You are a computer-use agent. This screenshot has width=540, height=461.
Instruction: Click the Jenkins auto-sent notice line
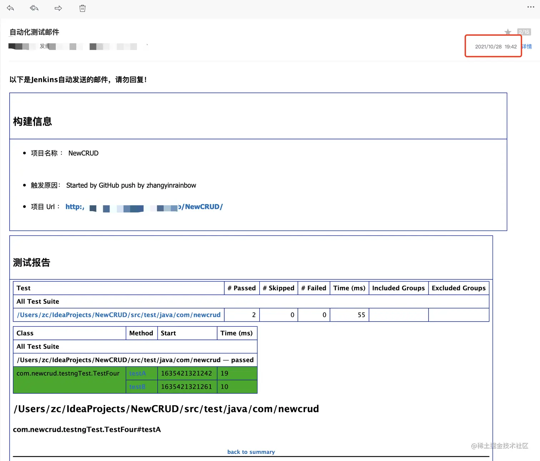click(x=78, y=80)
